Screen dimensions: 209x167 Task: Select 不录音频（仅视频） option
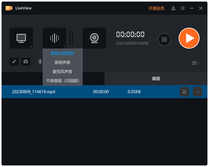(62, 81)
